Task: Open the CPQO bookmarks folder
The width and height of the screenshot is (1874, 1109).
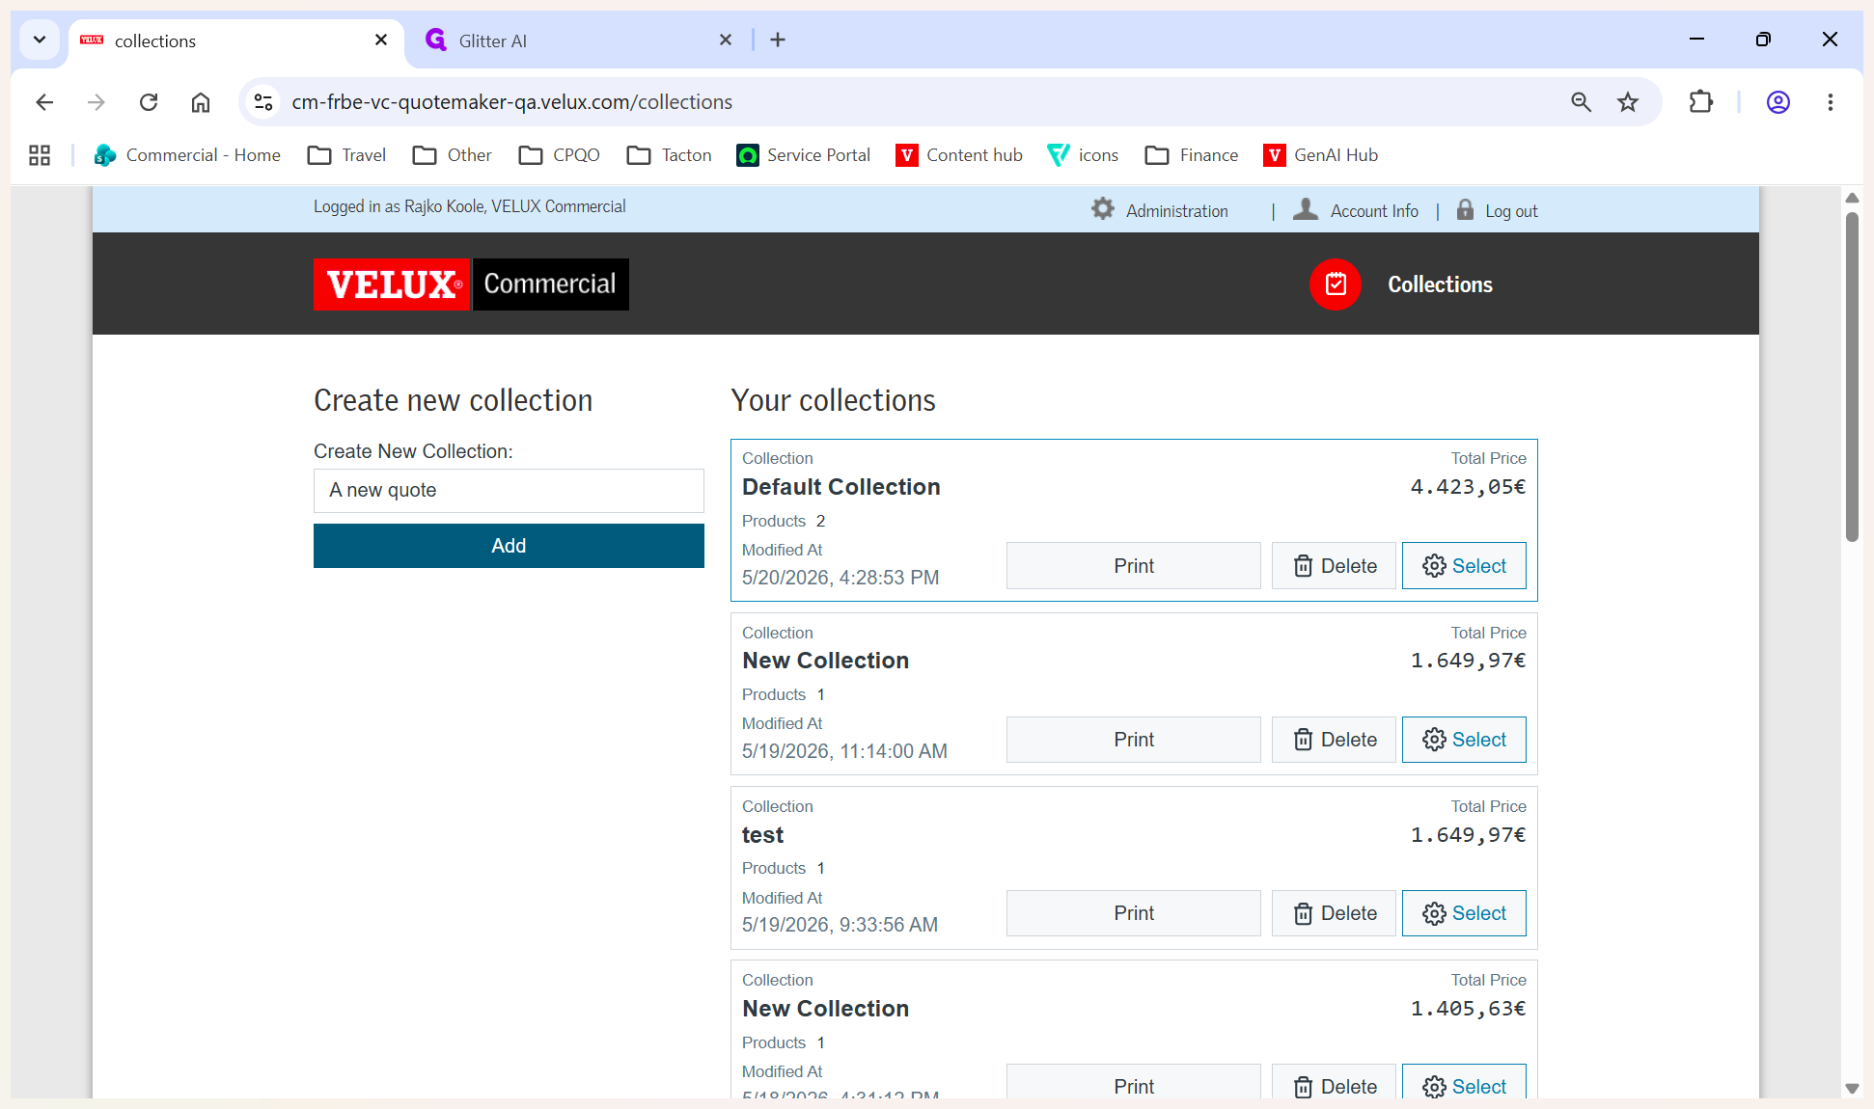Action: (559, 155)
